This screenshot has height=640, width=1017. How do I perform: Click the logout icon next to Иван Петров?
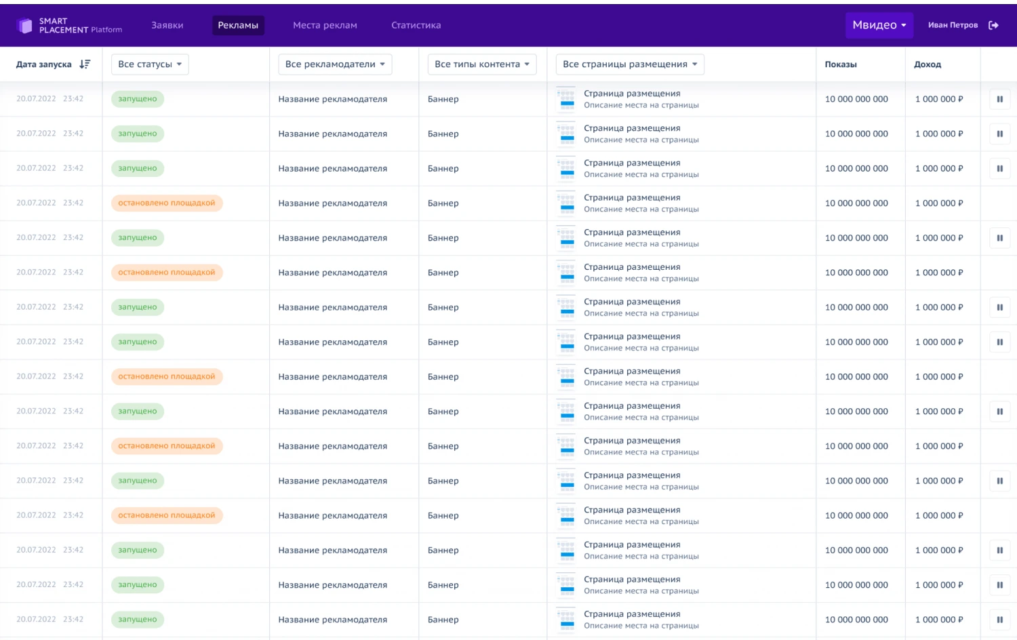click(x=993, y=26)
